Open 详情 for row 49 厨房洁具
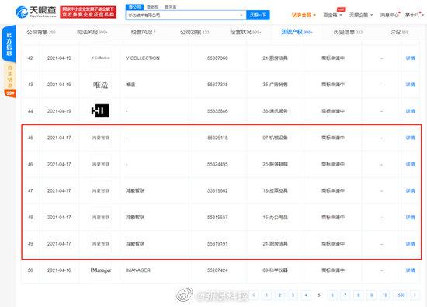 coord(411,244)
